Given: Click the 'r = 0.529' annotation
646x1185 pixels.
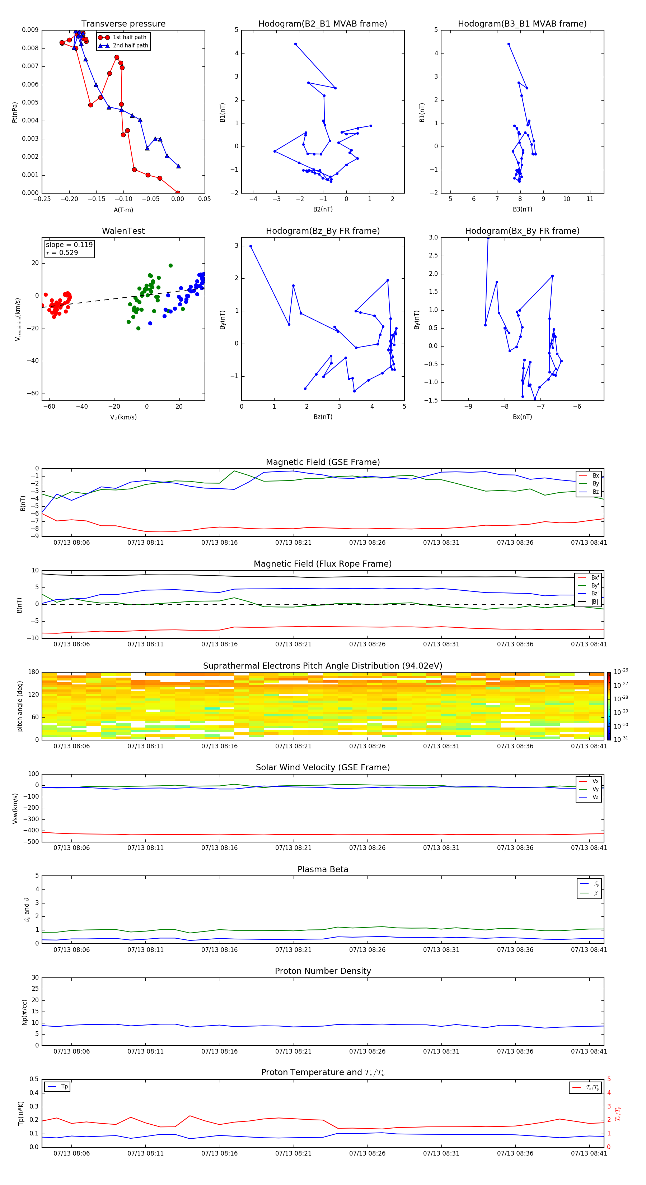Looking at the screenshot, I should 62,252.
